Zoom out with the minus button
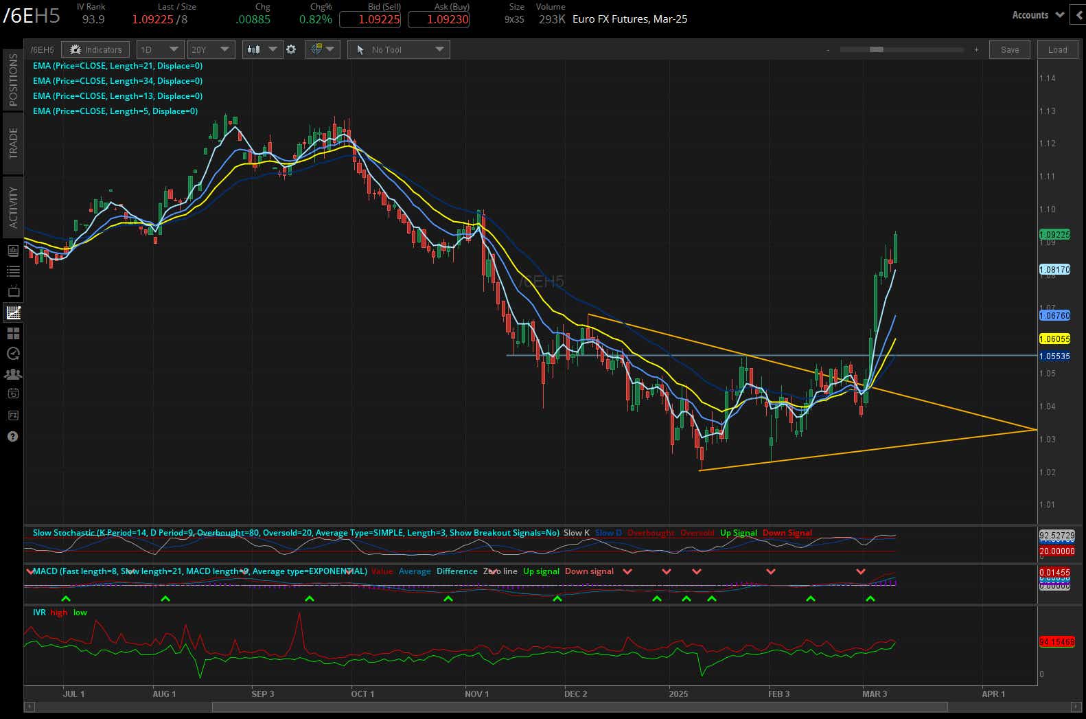This screenshot has height=719, width=1086. coord(828,49)
